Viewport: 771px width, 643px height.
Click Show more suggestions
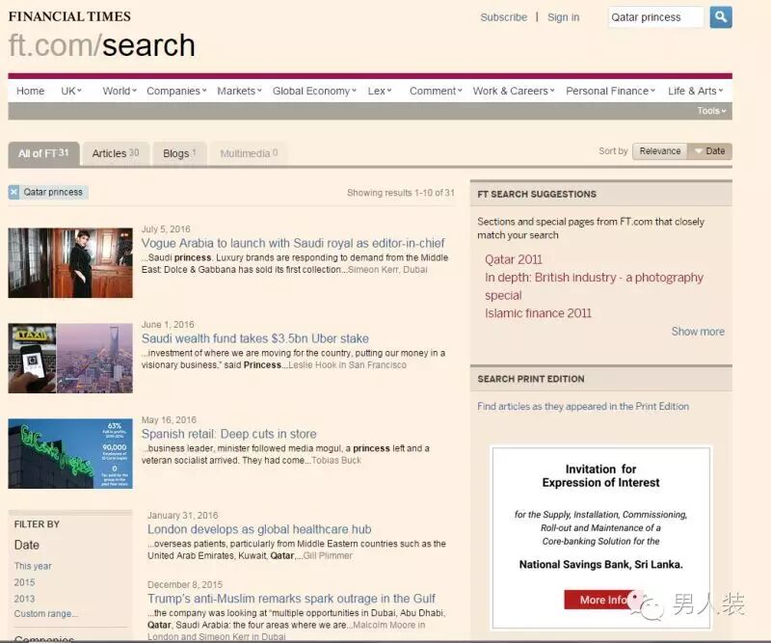point(698,332)
